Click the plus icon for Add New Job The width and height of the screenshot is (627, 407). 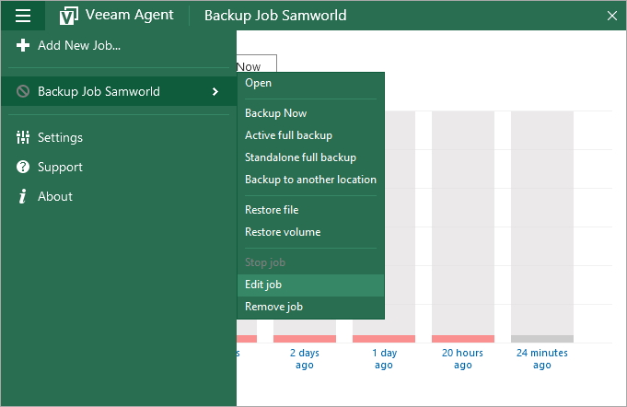[23, 45]
